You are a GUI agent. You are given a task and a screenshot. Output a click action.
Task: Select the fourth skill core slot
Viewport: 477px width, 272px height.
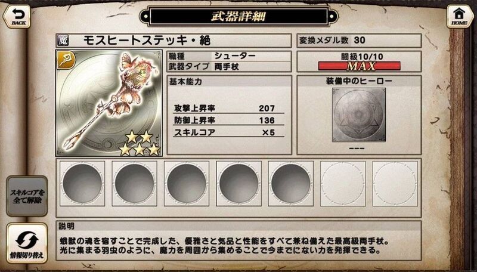(239, 184)
